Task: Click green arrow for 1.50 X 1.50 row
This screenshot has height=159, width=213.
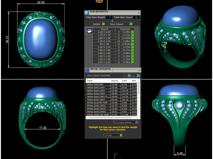Action: (x=133, y=56)
